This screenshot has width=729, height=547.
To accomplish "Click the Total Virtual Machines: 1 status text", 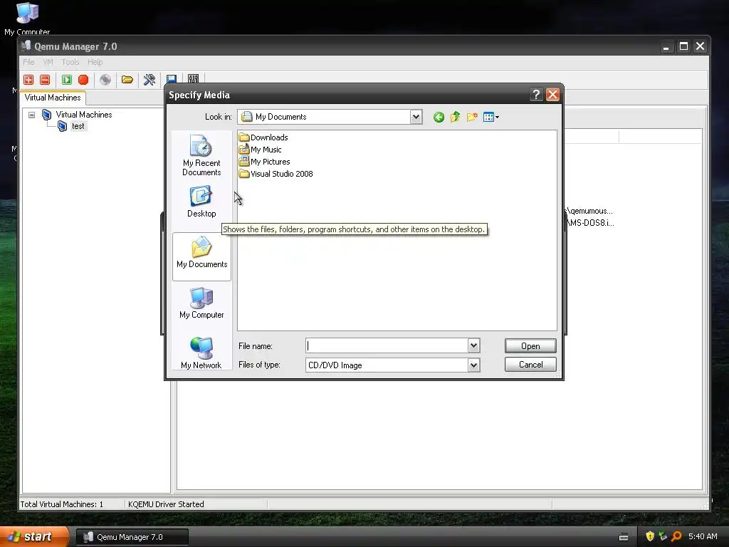I will click(x=62, y=504).
